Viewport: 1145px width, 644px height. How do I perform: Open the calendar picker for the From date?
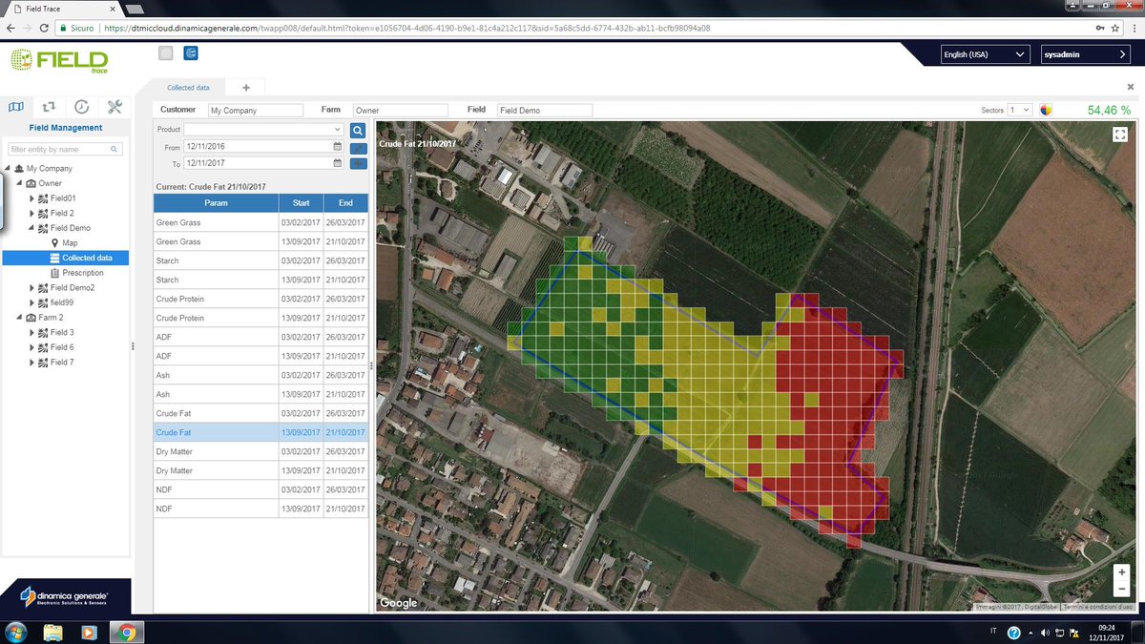pyautogui.click(x=338, y=147)
